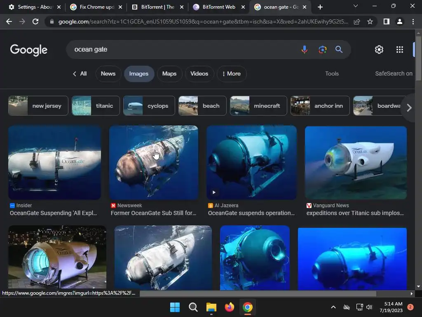Open the Chrome three-dot menu
This screenshot has height=317, width=422.
click(413, 21)
